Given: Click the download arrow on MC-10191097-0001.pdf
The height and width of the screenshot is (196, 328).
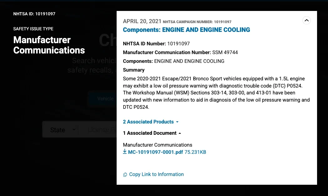Looking at the screenshot, I should 125,152.
